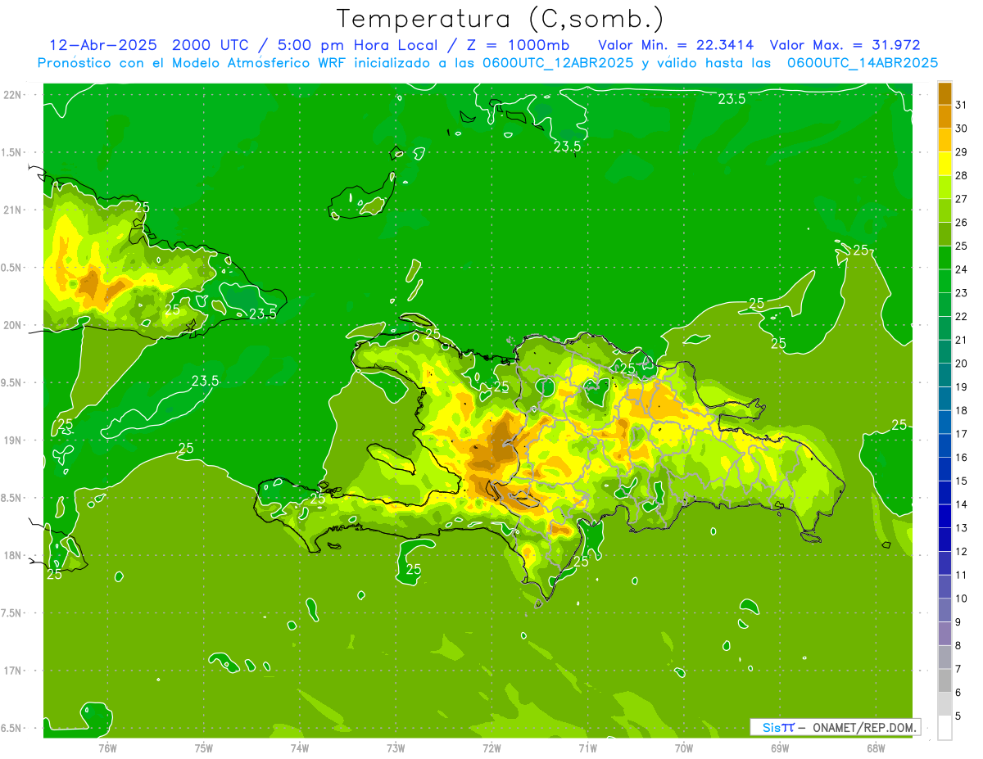Click the "22N" latitude axis label

coord(12,95)
